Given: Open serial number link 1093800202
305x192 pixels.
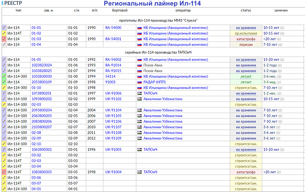Looking at the screenshot, I should tap(41, 99).
